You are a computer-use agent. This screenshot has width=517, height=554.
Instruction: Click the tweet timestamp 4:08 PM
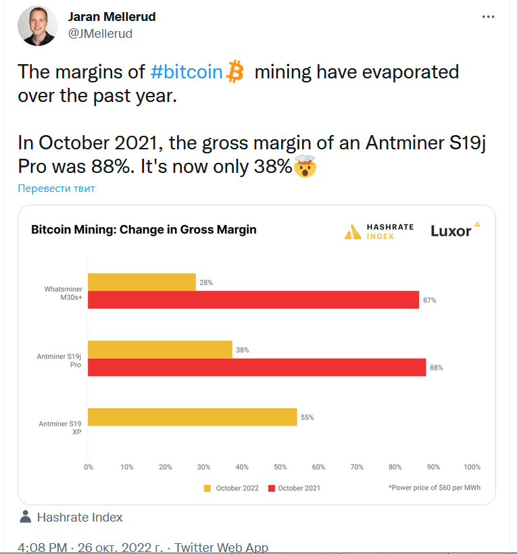[42, 547]
